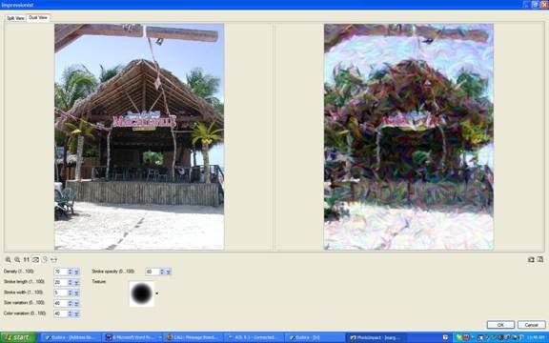This screenshot has height=343, width=549.
Task: Click the Stroke width spinner arrows
Action: click(x=70, y=293)
